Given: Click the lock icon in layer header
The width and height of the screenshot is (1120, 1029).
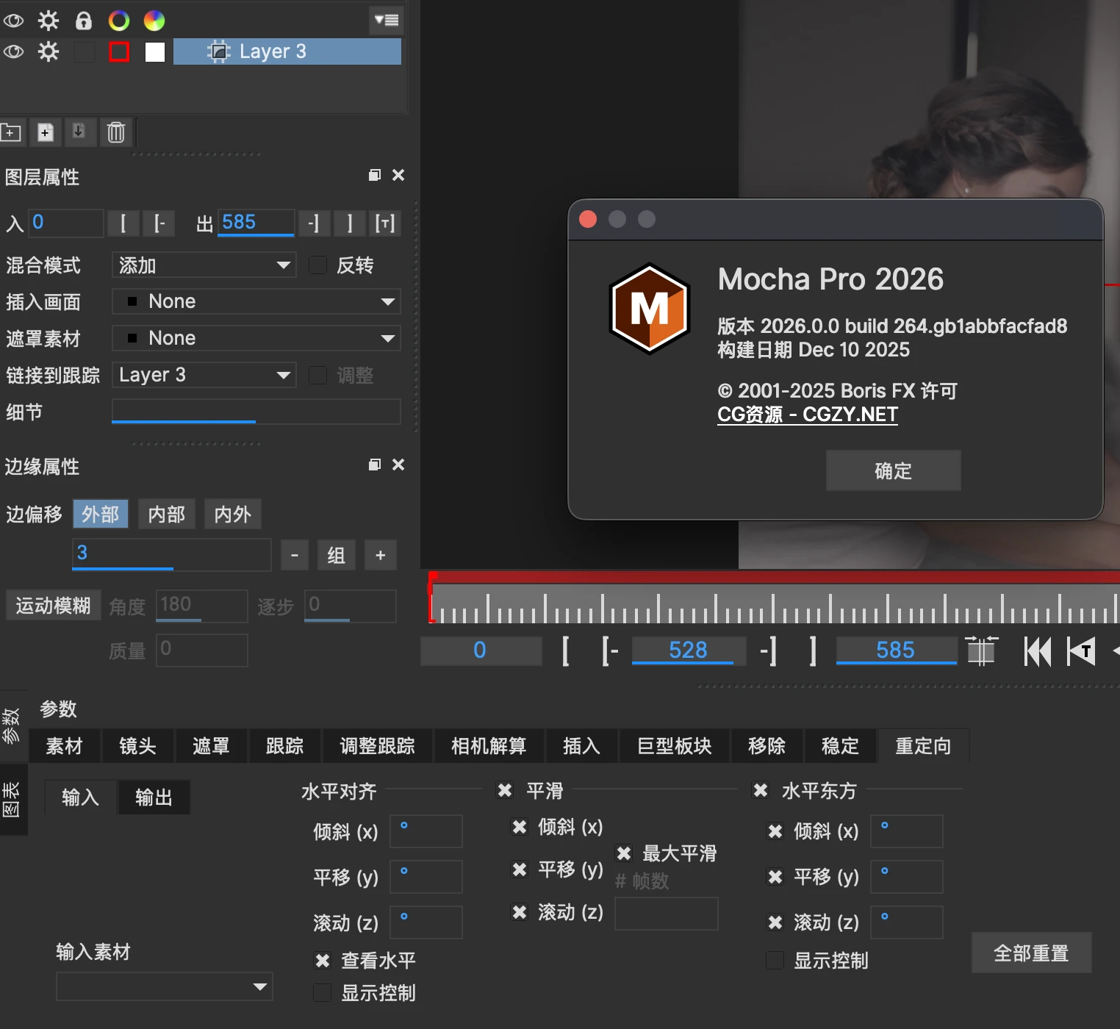Looking at the screenshot, I should [x=84, y=21].
